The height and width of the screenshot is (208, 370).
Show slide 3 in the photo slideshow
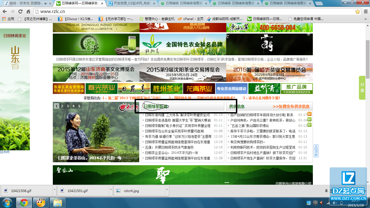coord(68,106)
